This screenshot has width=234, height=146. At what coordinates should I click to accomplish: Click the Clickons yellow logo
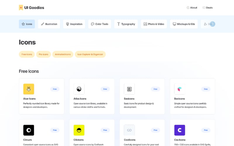(x=79, y=130)
